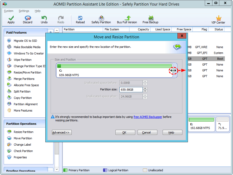The image size is (233, 175).
Task: Choose Merge Partitions
Action: 24,79
